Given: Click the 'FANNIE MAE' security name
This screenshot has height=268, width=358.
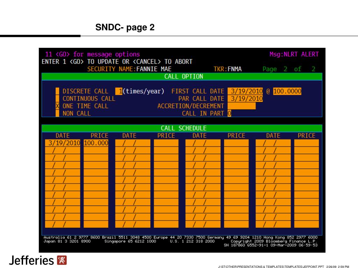Looking at the screenshot, I should 154,69.
